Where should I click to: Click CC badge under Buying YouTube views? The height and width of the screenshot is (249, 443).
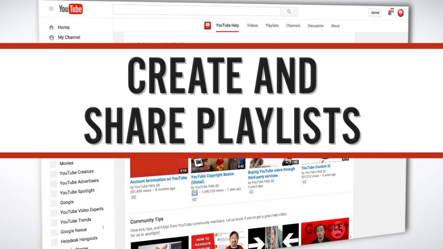coord(251,192)
